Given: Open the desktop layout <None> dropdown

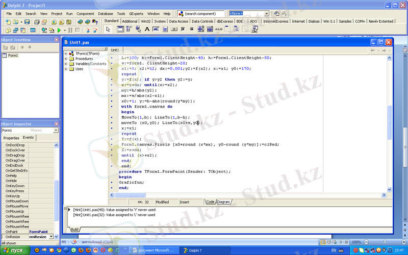Looking at the screenshot, I should 266,13.
